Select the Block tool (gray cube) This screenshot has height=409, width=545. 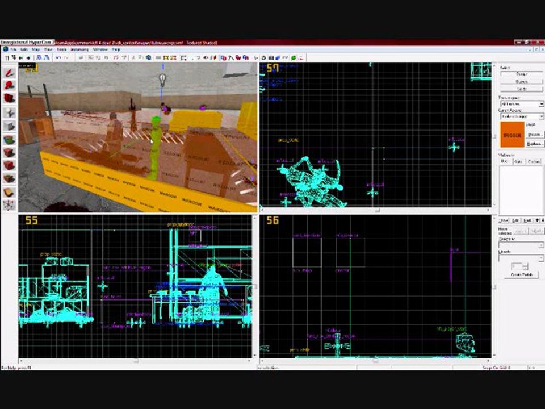pos(9,126)
